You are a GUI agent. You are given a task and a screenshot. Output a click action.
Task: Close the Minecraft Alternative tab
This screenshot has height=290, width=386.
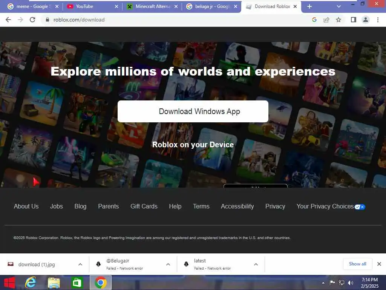176,6
